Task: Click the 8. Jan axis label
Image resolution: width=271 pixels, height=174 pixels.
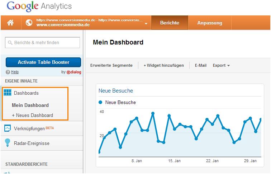Action: coord(137,161)
